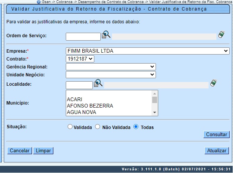Open the Localidade search magnifier
The image size is (233, 173).
coord(98,83)
